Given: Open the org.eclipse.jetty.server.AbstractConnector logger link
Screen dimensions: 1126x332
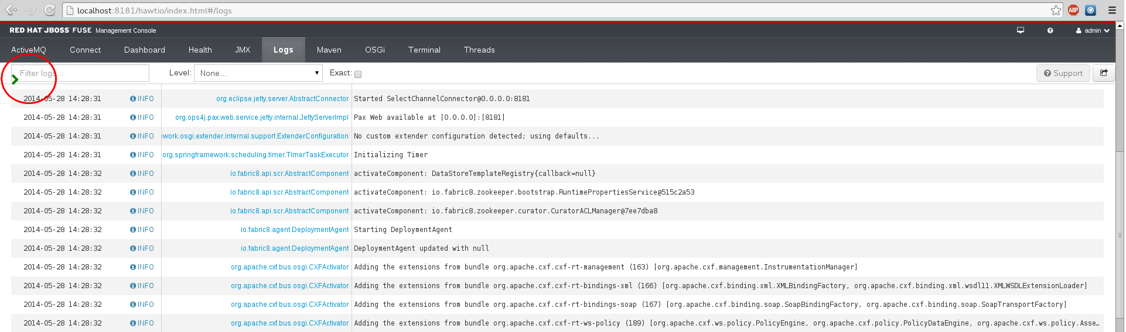Looking at the screenshot, I should coord(282,99).
